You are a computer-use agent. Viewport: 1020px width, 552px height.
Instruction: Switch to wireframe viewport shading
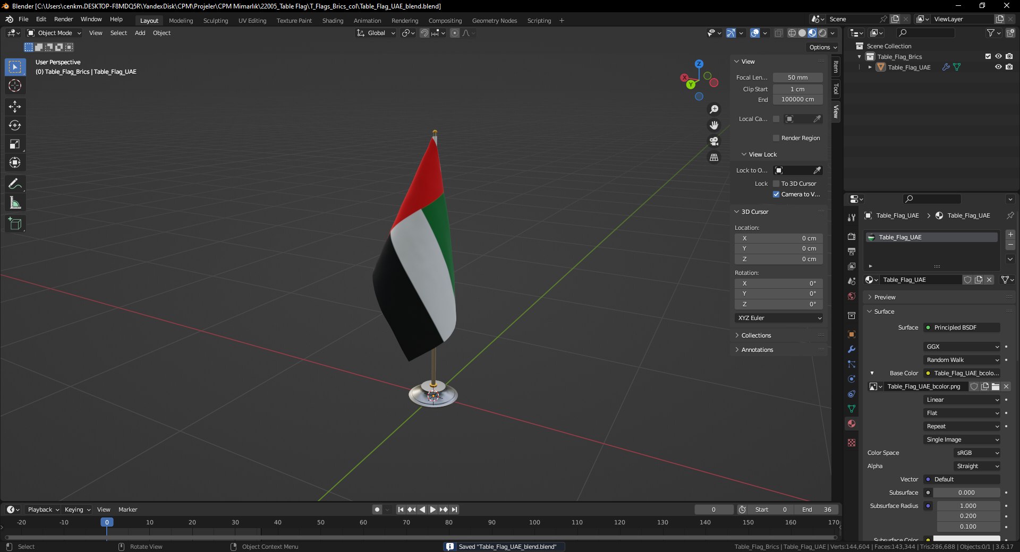792,33
